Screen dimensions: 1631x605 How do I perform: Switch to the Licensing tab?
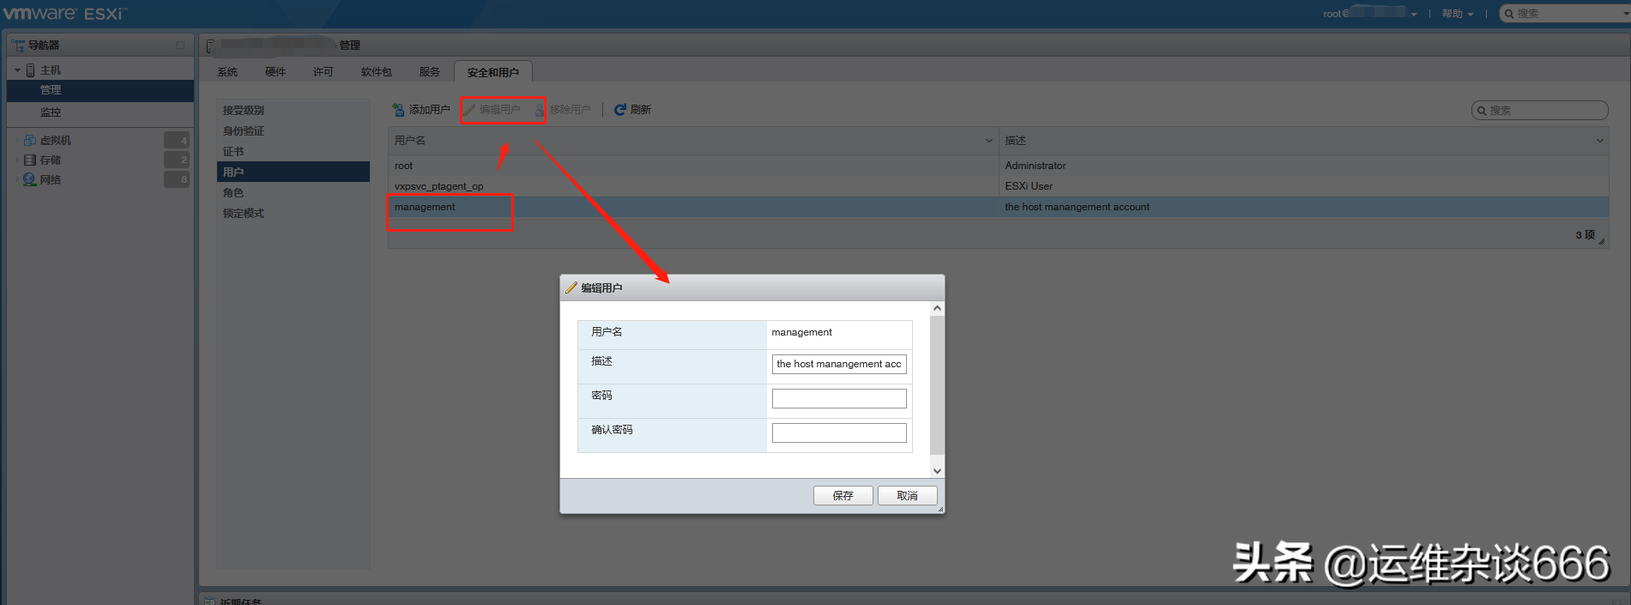click(323, 72)
